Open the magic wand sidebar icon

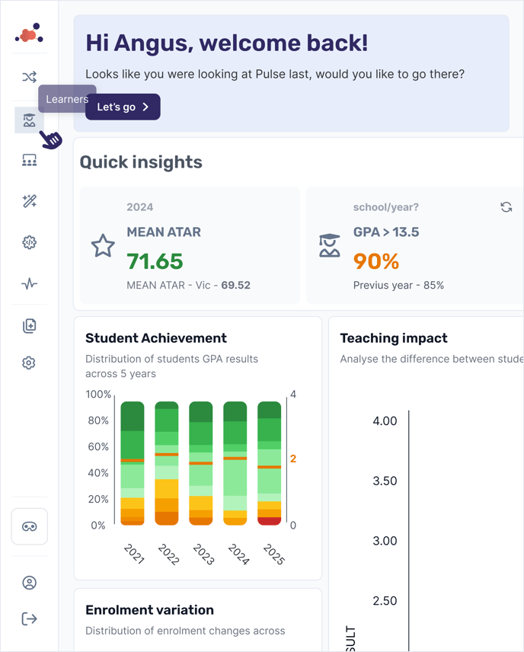pyautogui.click(x=29, y=201)
